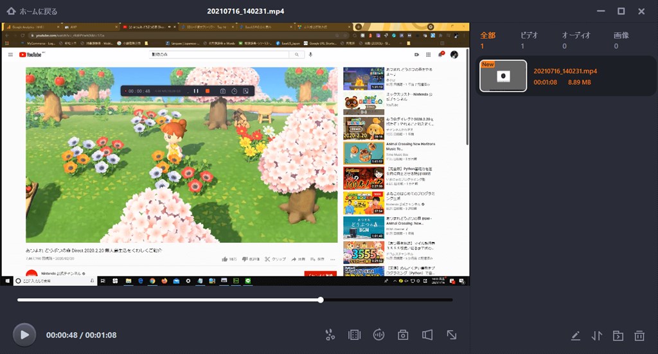Go back via ホームに戻る button
This screenshot has height=354, width=658.
[x=32, y=12]
